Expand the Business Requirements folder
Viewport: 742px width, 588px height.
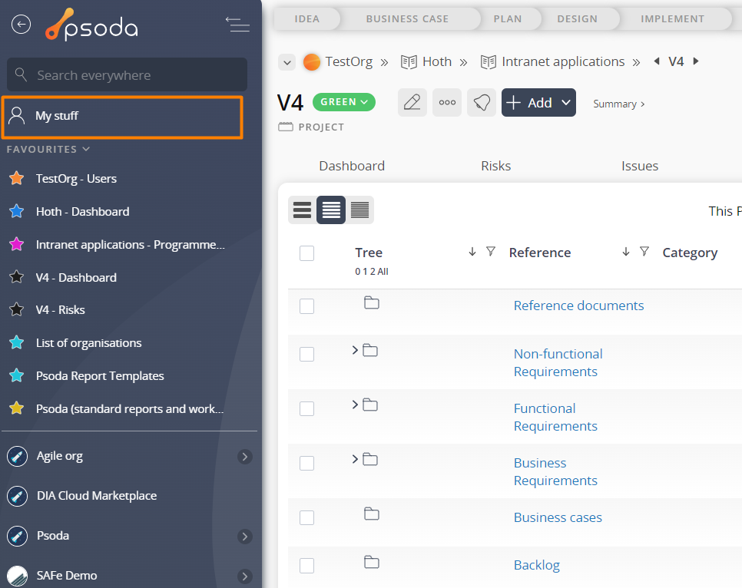point(355,459)
